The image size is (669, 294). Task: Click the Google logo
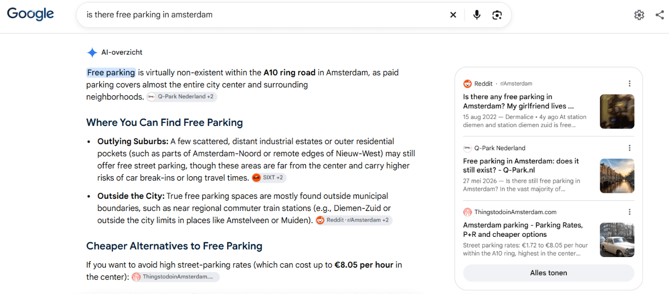point(30,15)
